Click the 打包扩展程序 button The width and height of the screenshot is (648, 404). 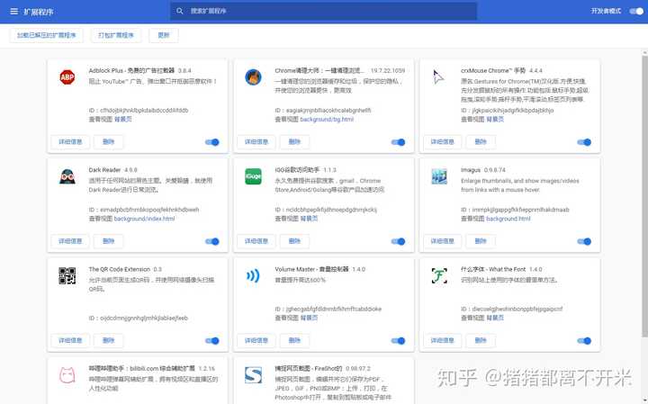tap(116, 35)
